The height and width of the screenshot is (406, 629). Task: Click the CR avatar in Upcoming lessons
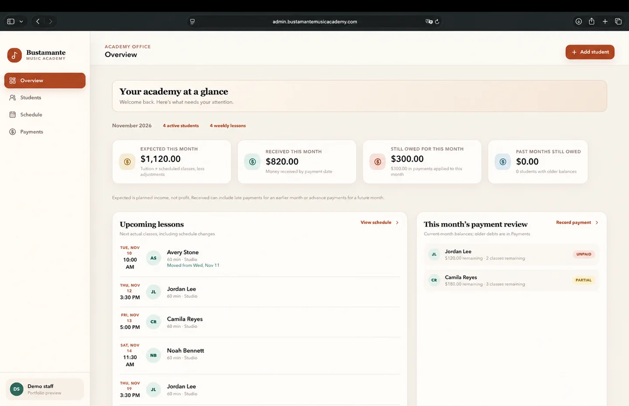pyautogui.click(x=153, y=322)
